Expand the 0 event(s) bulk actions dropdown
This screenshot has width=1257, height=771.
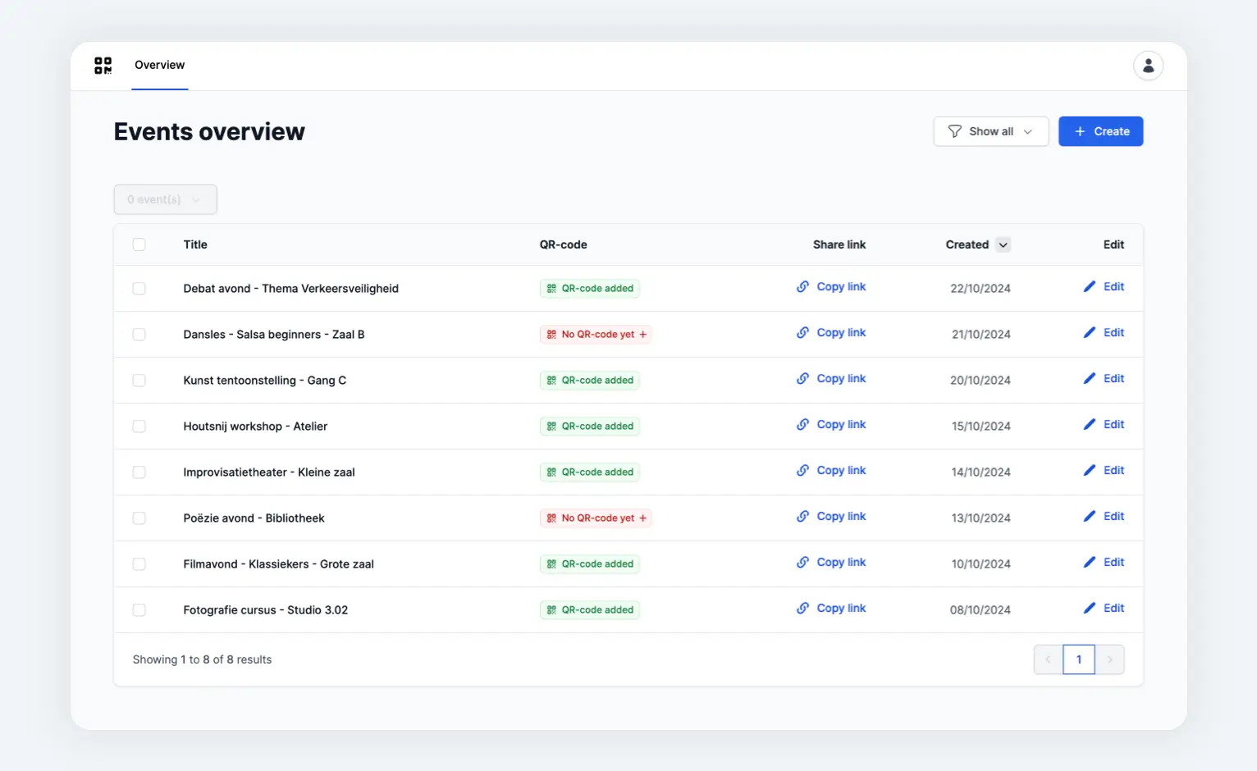165,199
